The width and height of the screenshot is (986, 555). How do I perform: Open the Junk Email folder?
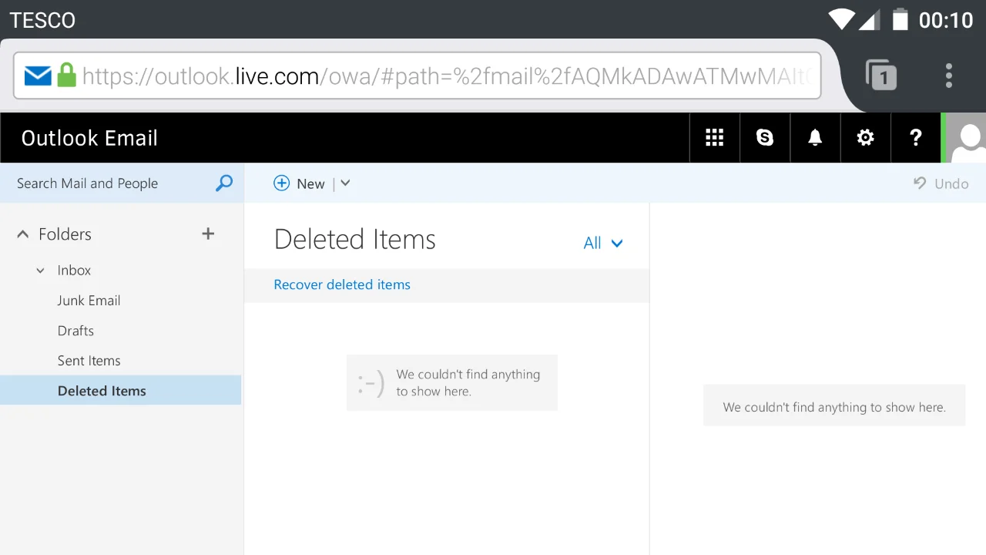(89, 301)
